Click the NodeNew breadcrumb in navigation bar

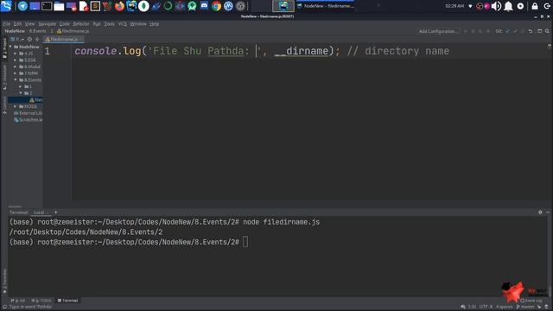click(x=15, y=31)
